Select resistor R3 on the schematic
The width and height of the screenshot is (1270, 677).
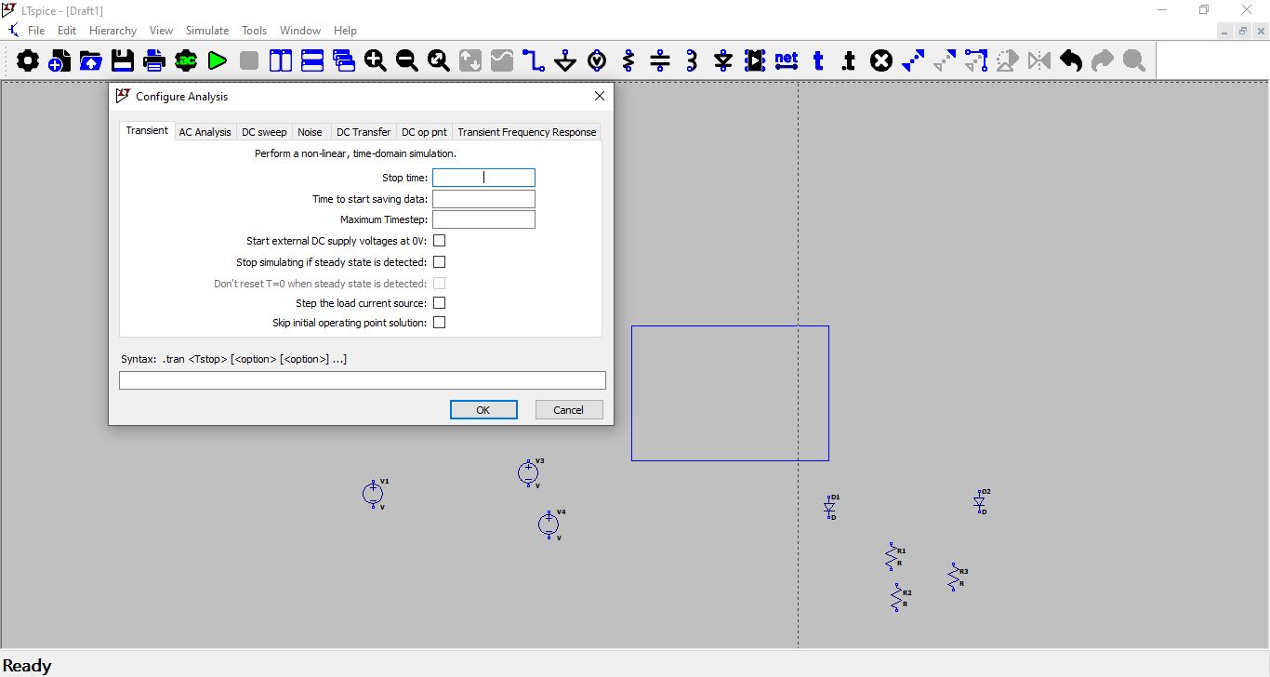click(954, 577)
